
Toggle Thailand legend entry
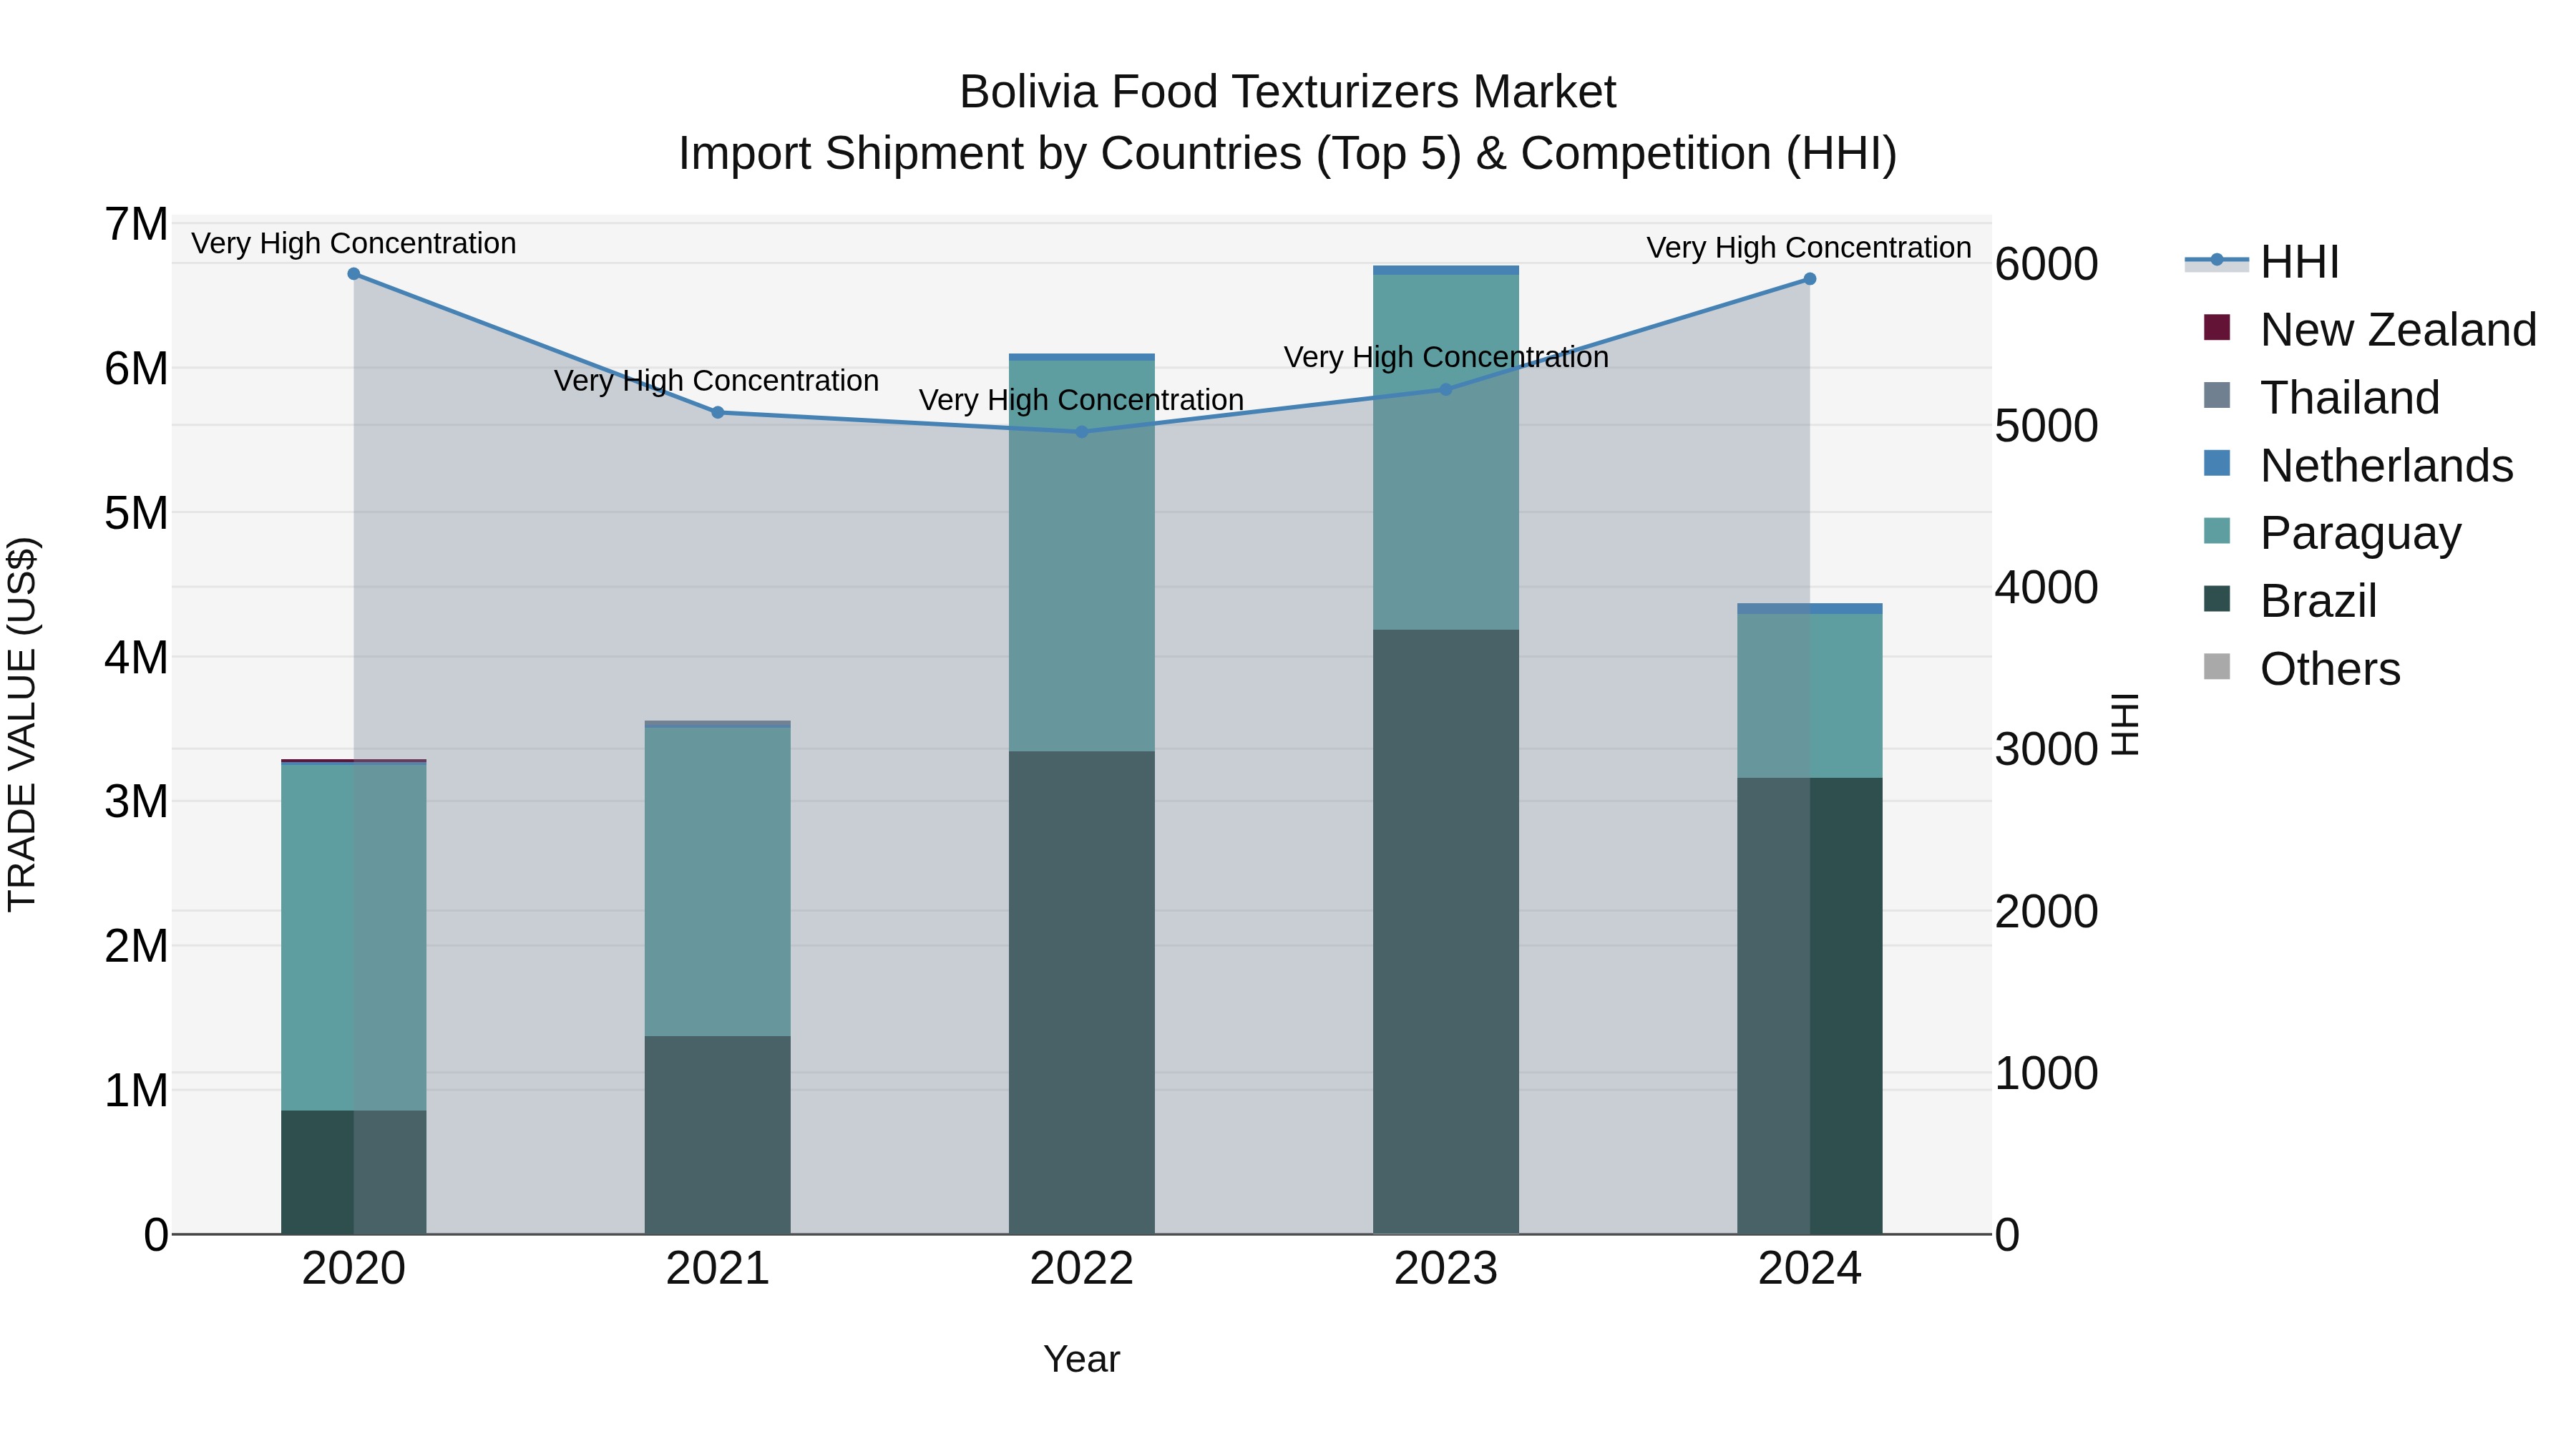2321,397
